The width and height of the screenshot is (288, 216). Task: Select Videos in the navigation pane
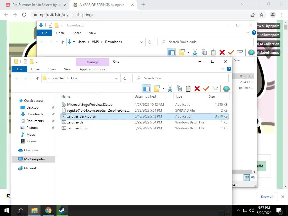[x=31, y=141]
